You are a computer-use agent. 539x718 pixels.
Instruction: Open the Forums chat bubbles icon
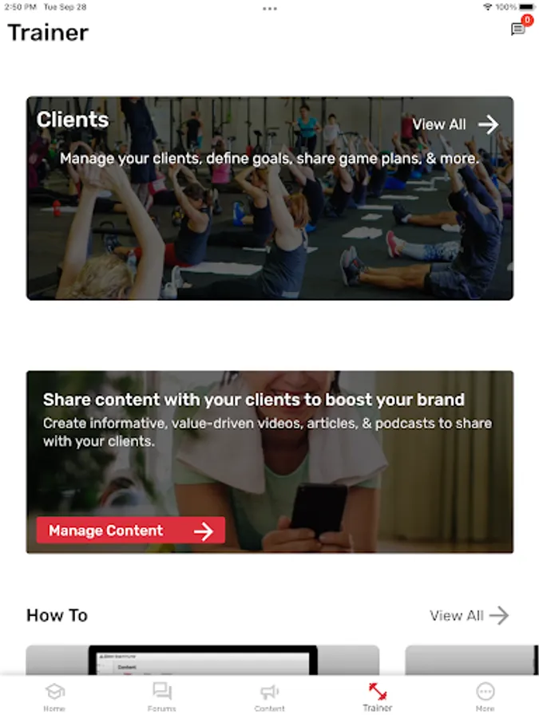(162, 691)
